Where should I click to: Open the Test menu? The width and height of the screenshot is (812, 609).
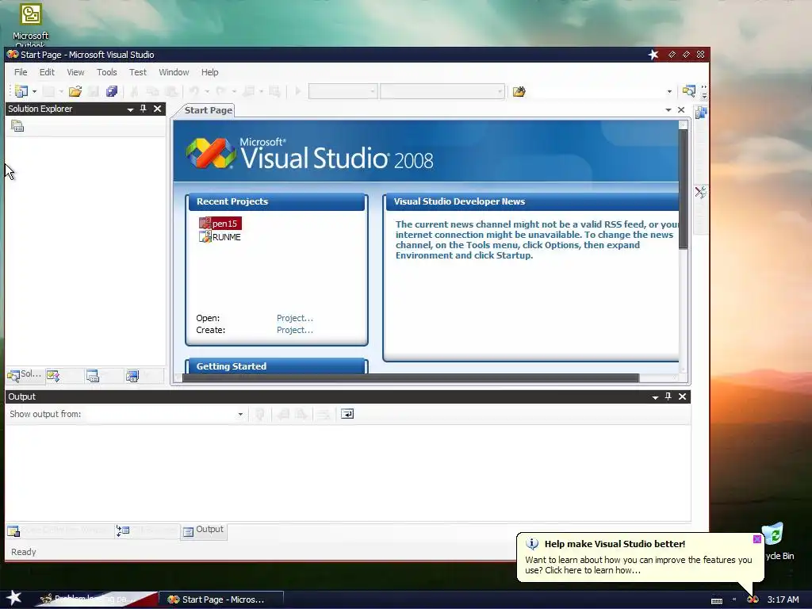(138, 72)
